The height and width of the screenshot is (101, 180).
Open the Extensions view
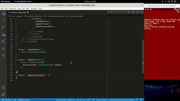(x=3, y=41)
